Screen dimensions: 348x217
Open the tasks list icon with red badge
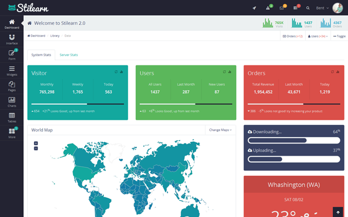(x=295, y=8)
